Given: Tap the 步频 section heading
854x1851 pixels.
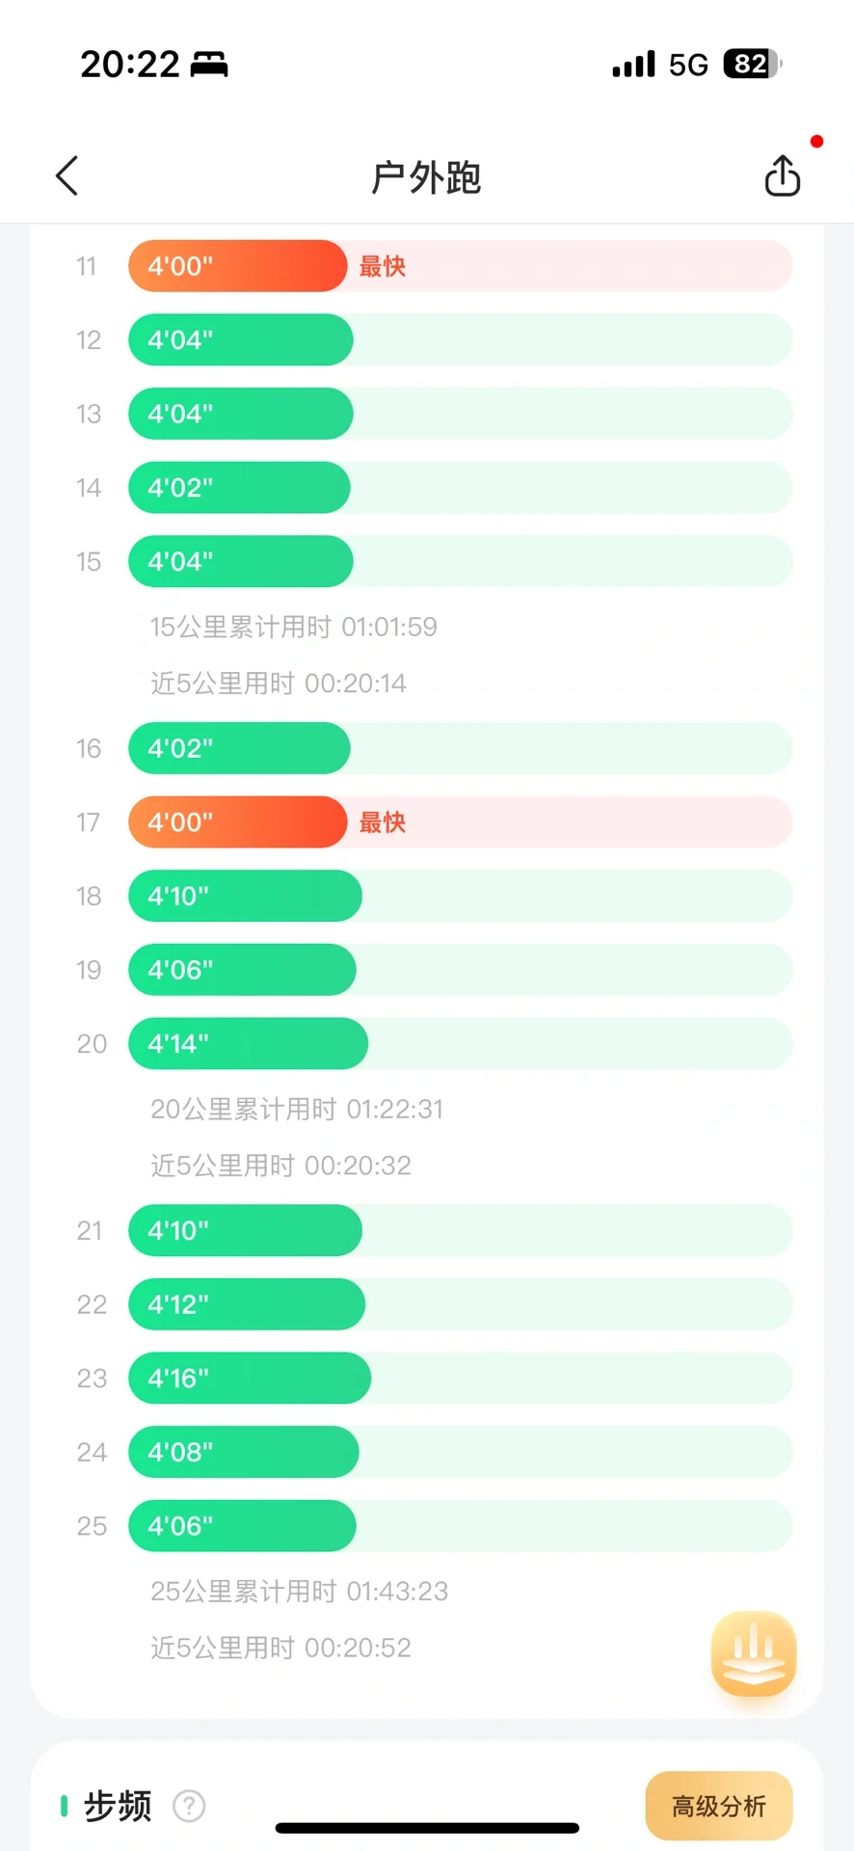Looking at the screenshot, I should click(118, 1806).
